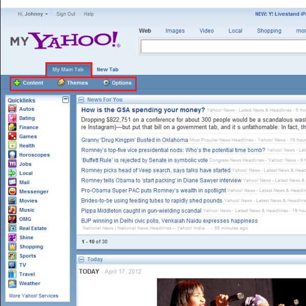Click the News For You module title
306x306 pixels.
coord(105,99)
